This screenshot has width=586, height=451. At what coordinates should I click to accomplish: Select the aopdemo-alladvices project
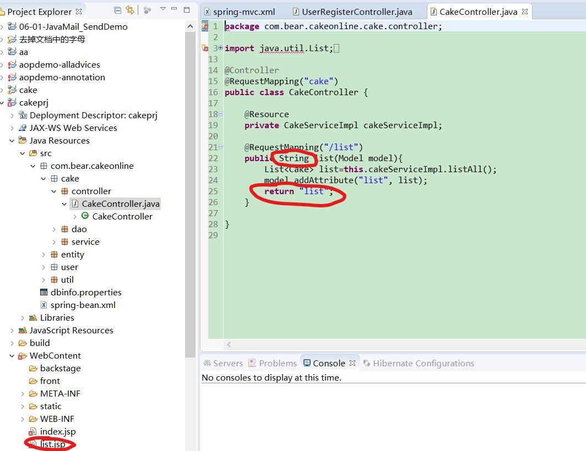(x=59, y=64)
